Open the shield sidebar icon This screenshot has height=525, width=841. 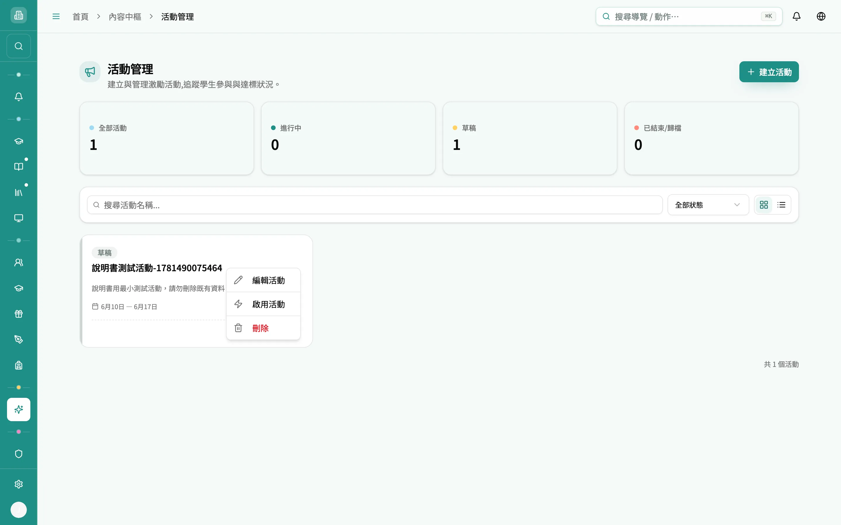(x=18, y=454)
